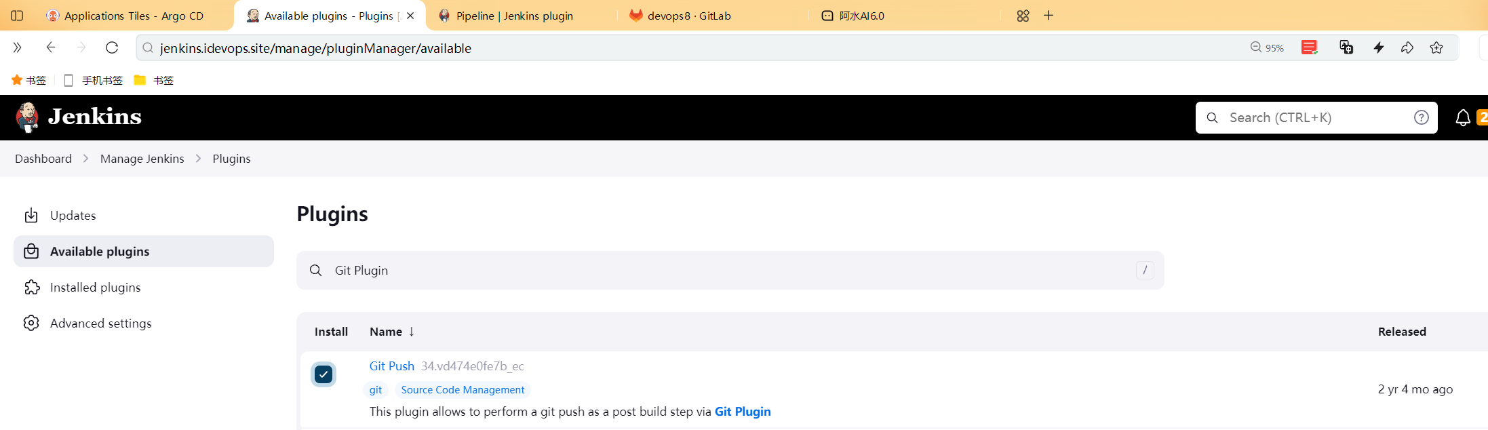The width and height of the screenshot is (1488, 430).
Task: Open the 95% zoom level control
Action: coord(1267,47)
